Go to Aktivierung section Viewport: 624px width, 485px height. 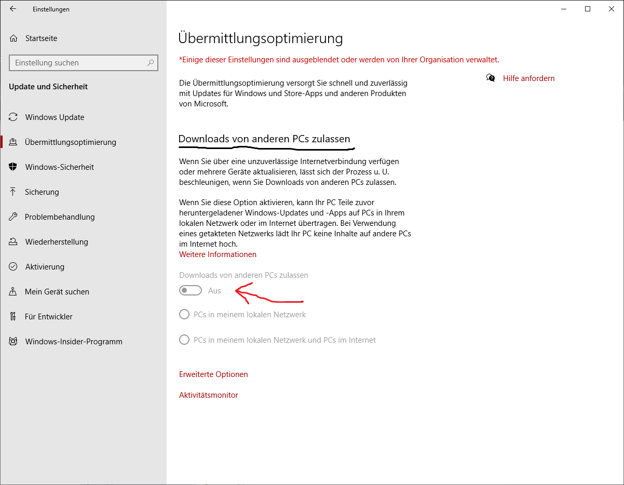(45, 267)
